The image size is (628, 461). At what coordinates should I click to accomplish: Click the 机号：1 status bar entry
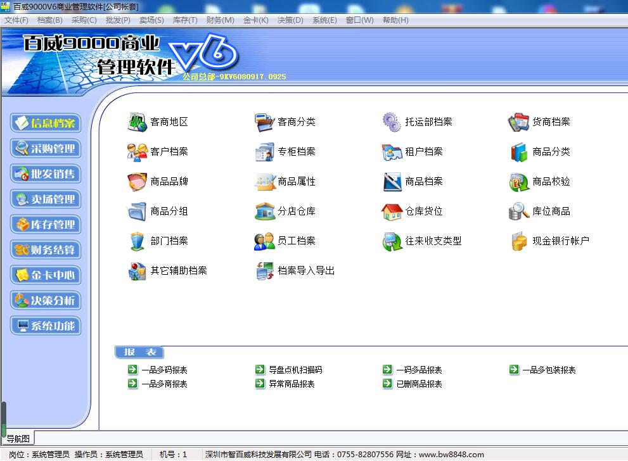coord(173,454)
